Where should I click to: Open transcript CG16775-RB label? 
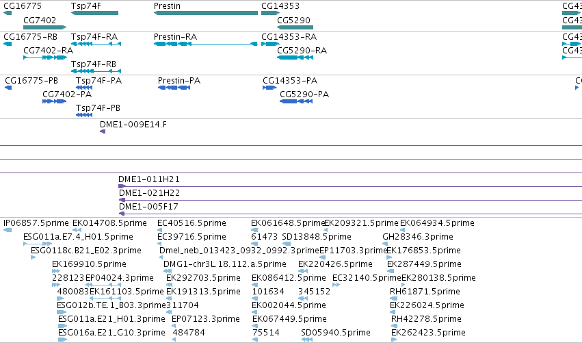pos(31,37)
